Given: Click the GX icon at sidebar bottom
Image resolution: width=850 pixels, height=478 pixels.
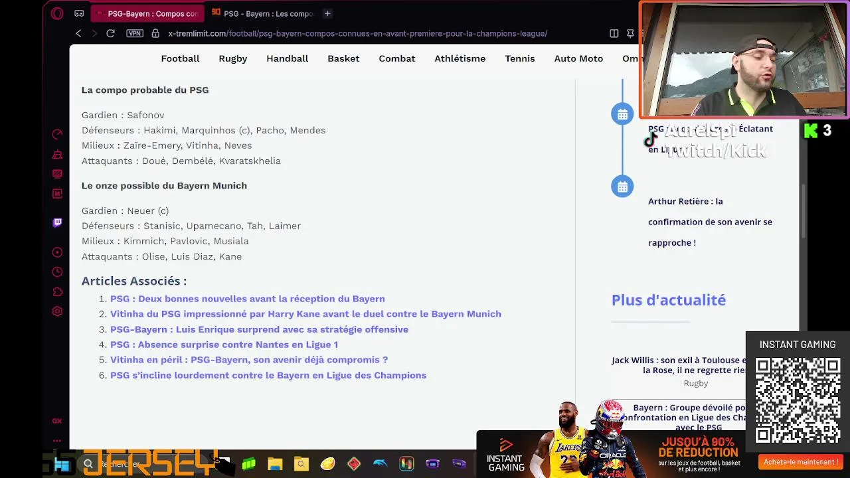Looking at the screenshot, I should 57,421.
